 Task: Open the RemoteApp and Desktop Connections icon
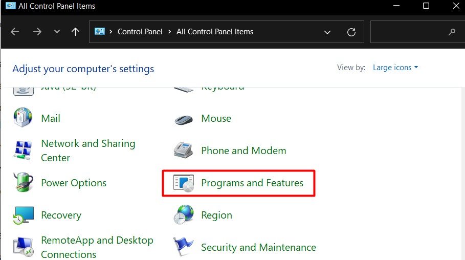tap(23, 247)
